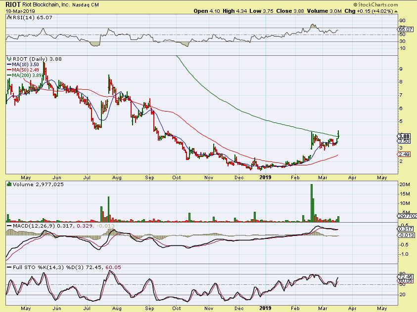Image resolution: width=417 pixels, height=312 pixels.
Task: Click the Oct label below the price chart
Action: [177, 178]
